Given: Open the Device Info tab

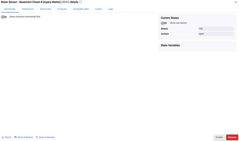Looking at the screenshot, I should tap(46, 9).
